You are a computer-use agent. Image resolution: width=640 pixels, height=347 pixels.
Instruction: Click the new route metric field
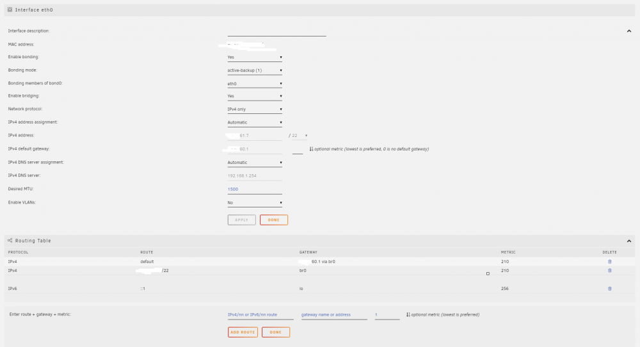coord(387,315)
